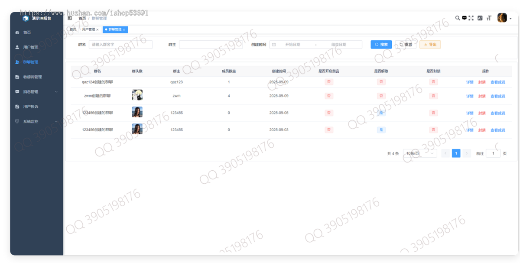Click the 开始日期 date field
Image resolution: width=520 pixels, height=263 pixels.
pos(292,45)
